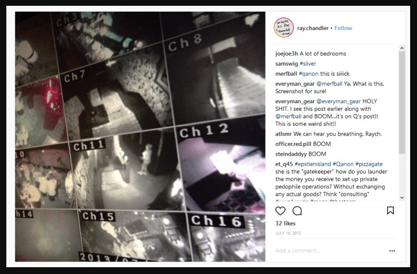Like the post with the heart icon
417x274 pixels.
point(280,211)
